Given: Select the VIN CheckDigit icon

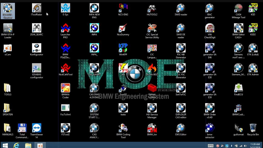Looking at the screenshot, I should (x=210, y=31).
